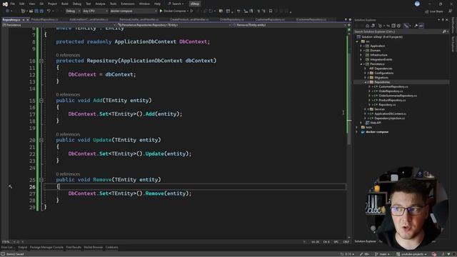Click the zoom level percentage in editor

[x=6, y=242]
